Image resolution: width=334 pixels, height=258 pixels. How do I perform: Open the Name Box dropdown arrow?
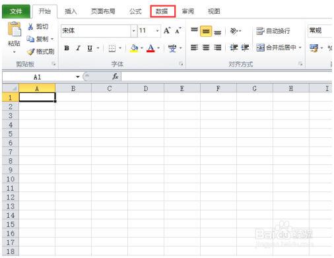[77, 77]
